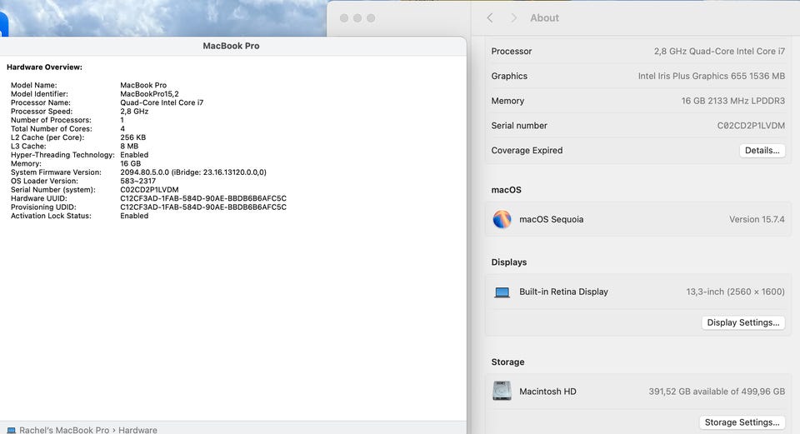Click the 391,52 GB available storage text
The height and width of the screenshot is (434, 800).
[717, 392]
